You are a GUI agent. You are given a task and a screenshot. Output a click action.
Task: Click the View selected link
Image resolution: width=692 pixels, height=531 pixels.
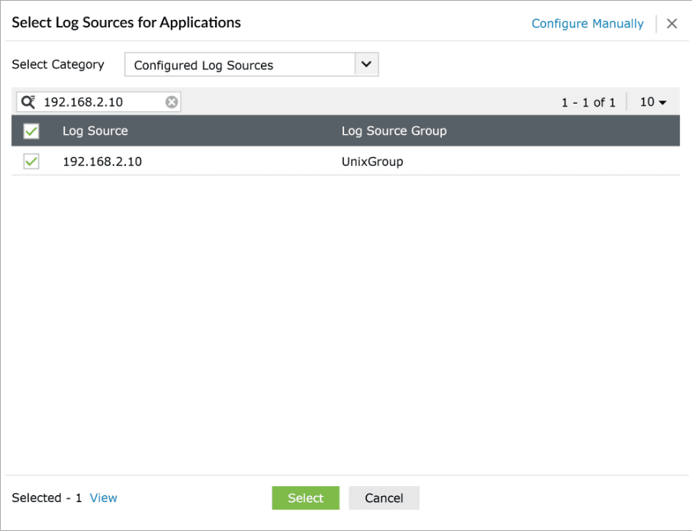(x=103, y=498)
